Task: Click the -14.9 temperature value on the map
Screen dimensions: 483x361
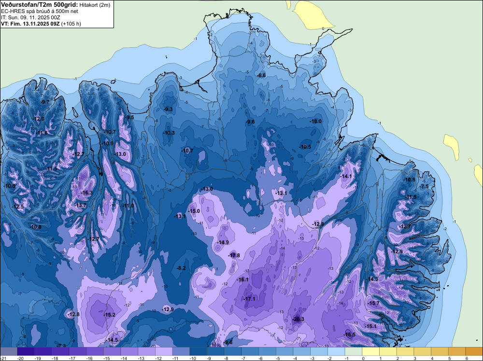Action: (223, 242)
